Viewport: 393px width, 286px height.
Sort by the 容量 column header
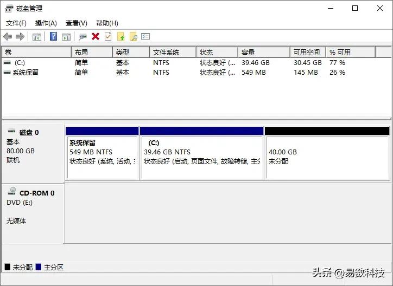click(264, 52)
